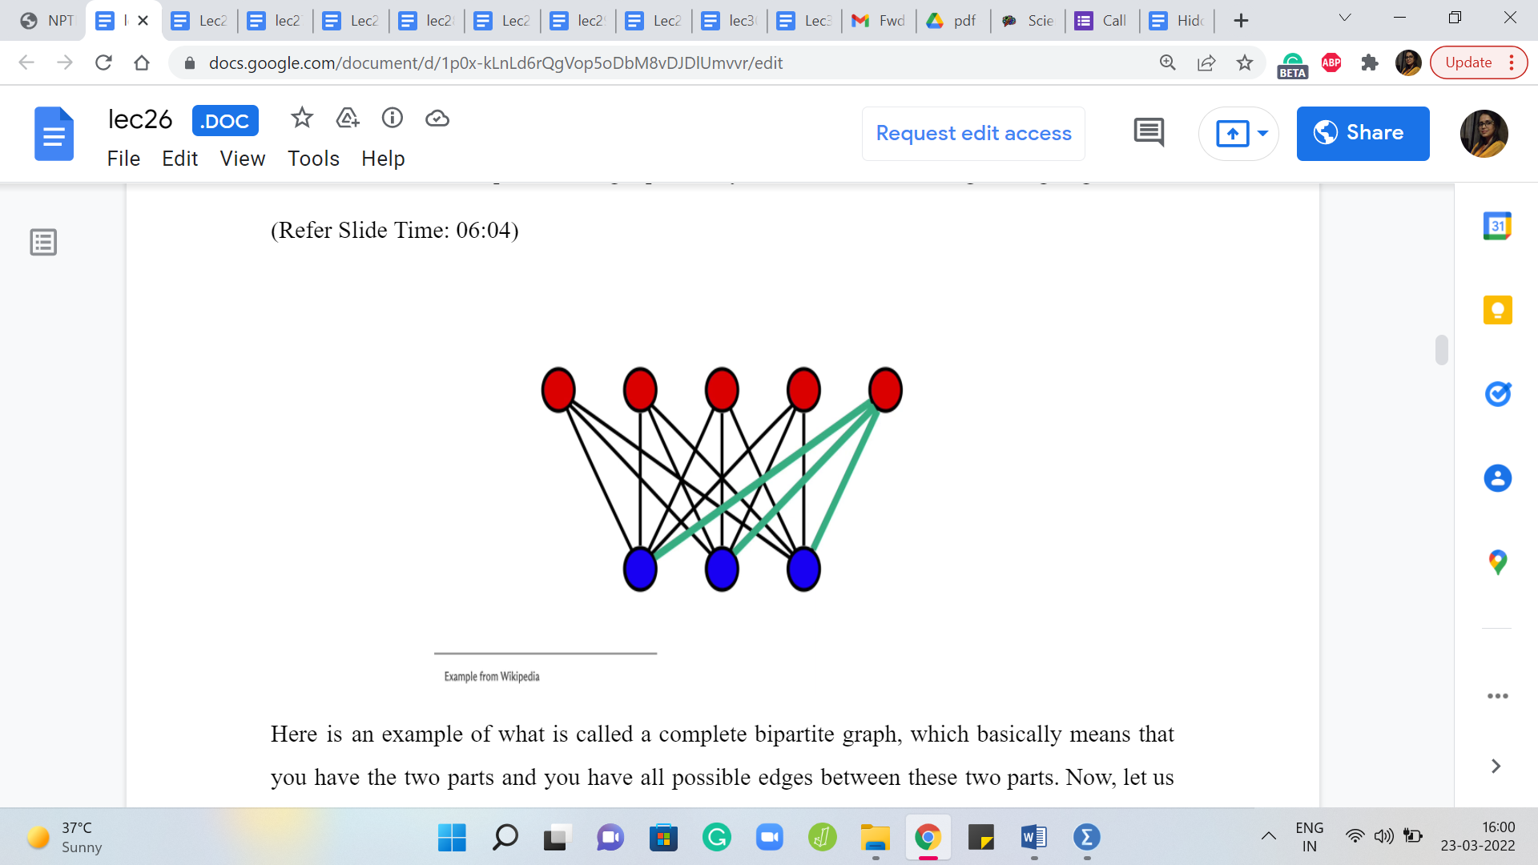Bookmark this page with star icon

pos(1244,62)
